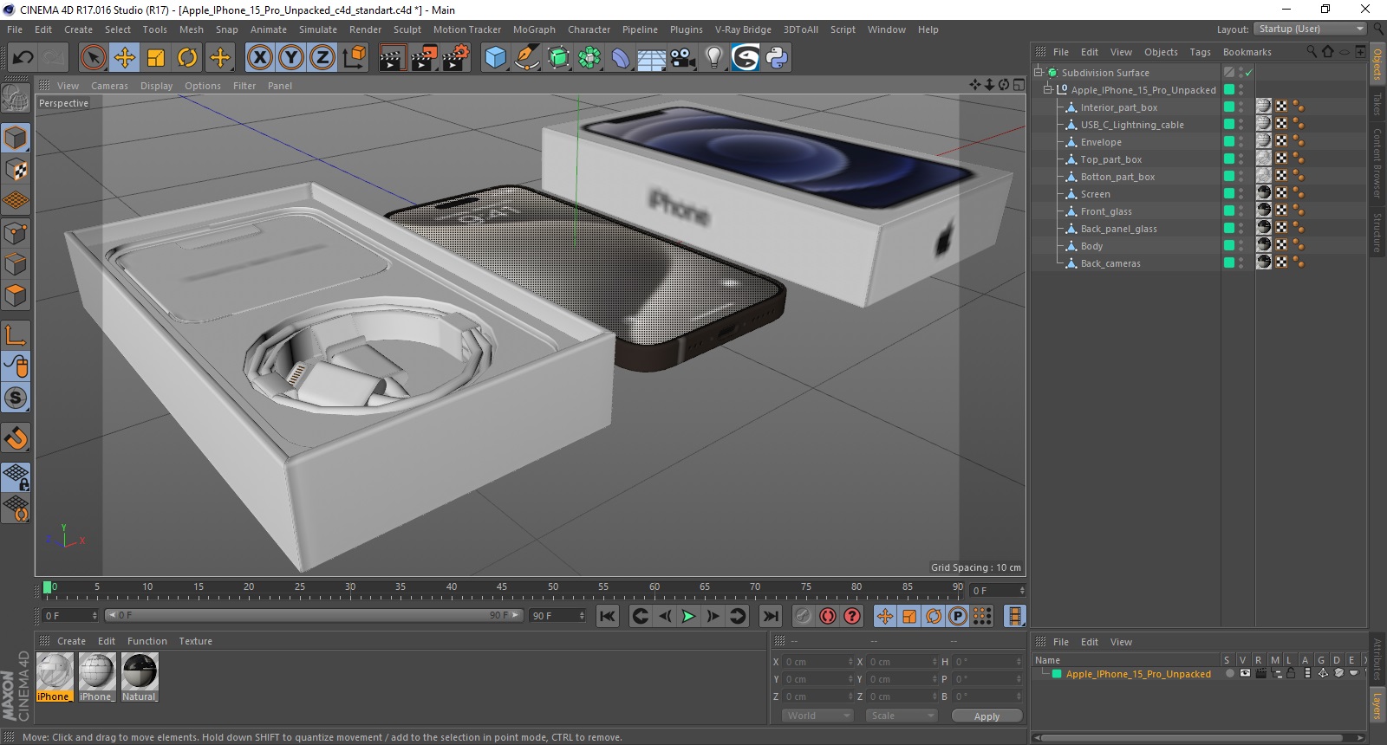Add a camera object
This screenshot has height=745, width=1387.
[683, 58]
